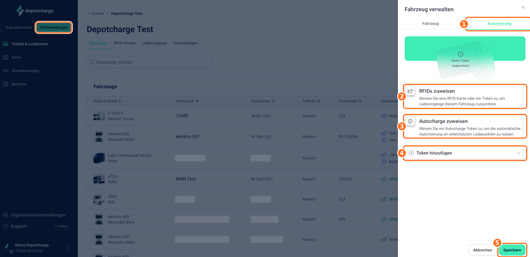The image size is (530, 257).
Task: Click the Abbrechen button
Action: tap(482, 250)
